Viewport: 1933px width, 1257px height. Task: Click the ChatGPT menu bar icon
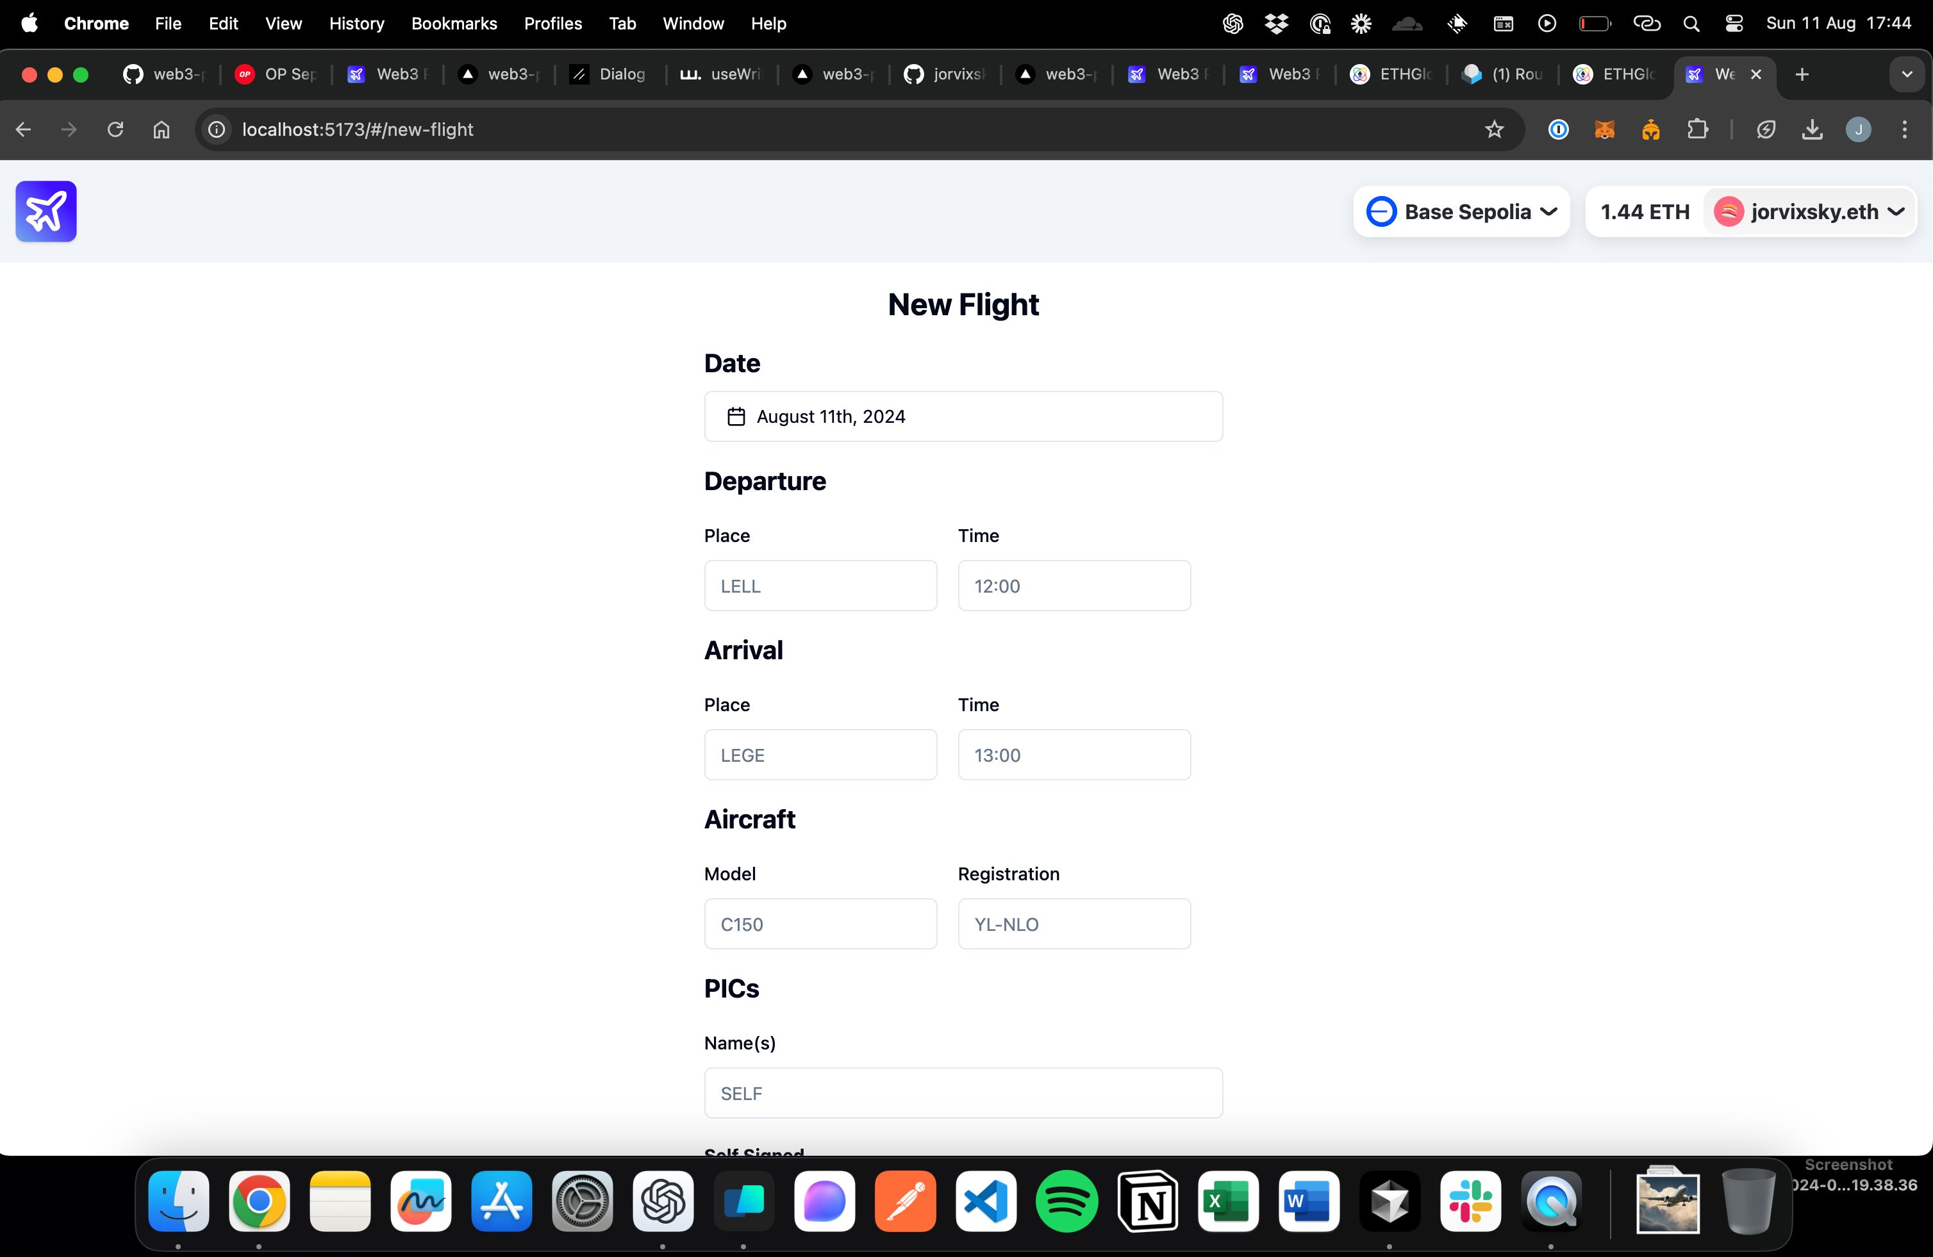(x=1233, y=24)
